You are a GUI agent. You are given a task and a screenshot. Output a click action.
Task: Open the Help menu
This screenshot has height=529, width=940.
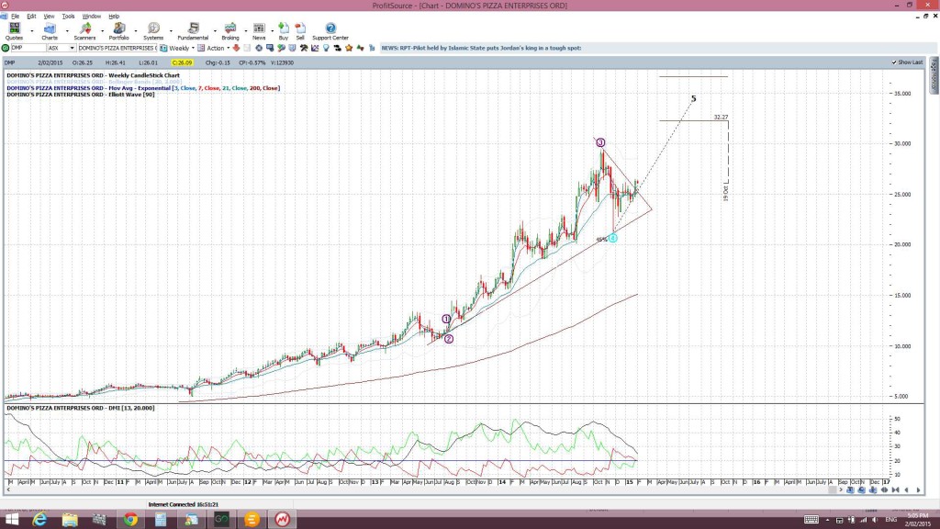[114, 17]
